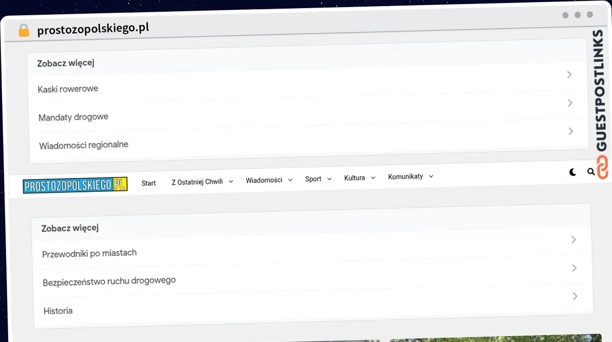Screen dimensions: 612x342
Task: Open the Z Ostatniej Chwili menu
Action: pyautogui.click(x=197, y=182)
